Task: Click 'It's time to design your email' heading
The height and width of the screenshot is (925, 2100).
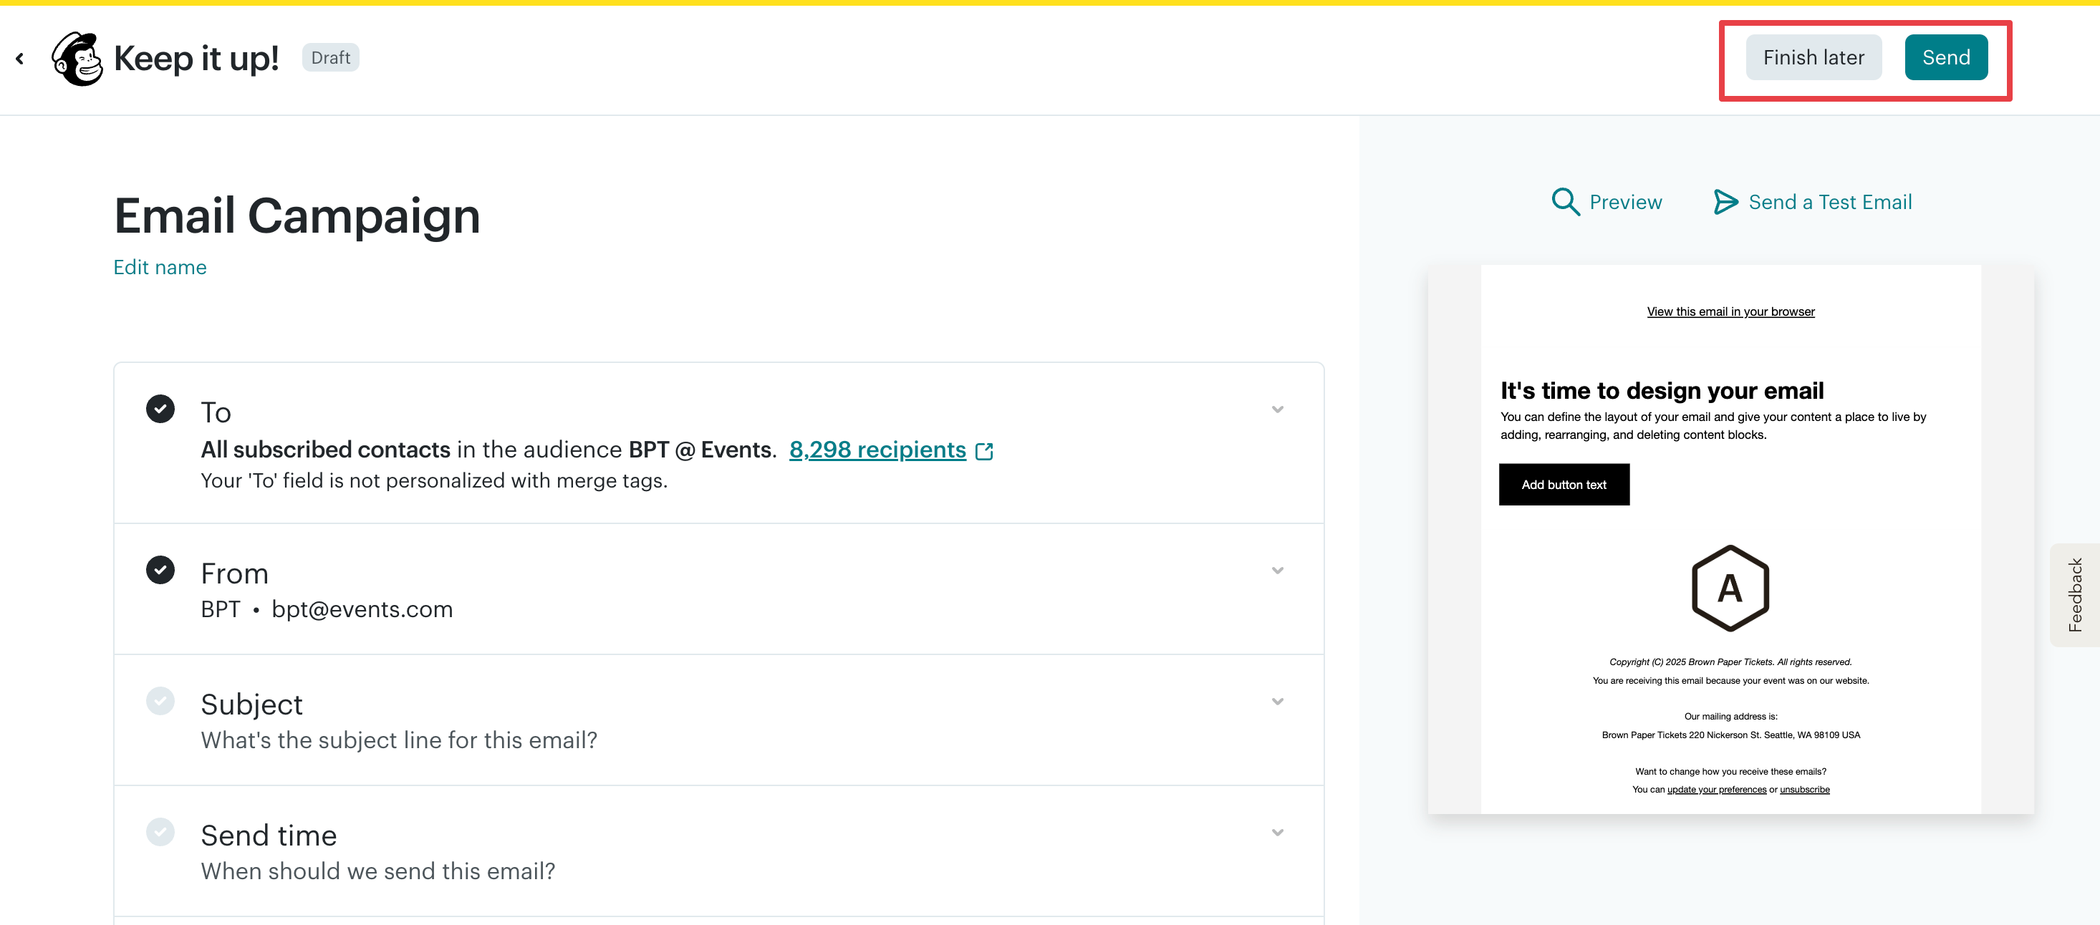Action: [1662, 390]
